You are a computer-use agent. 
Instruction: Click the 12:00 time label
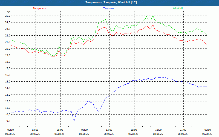109,130
